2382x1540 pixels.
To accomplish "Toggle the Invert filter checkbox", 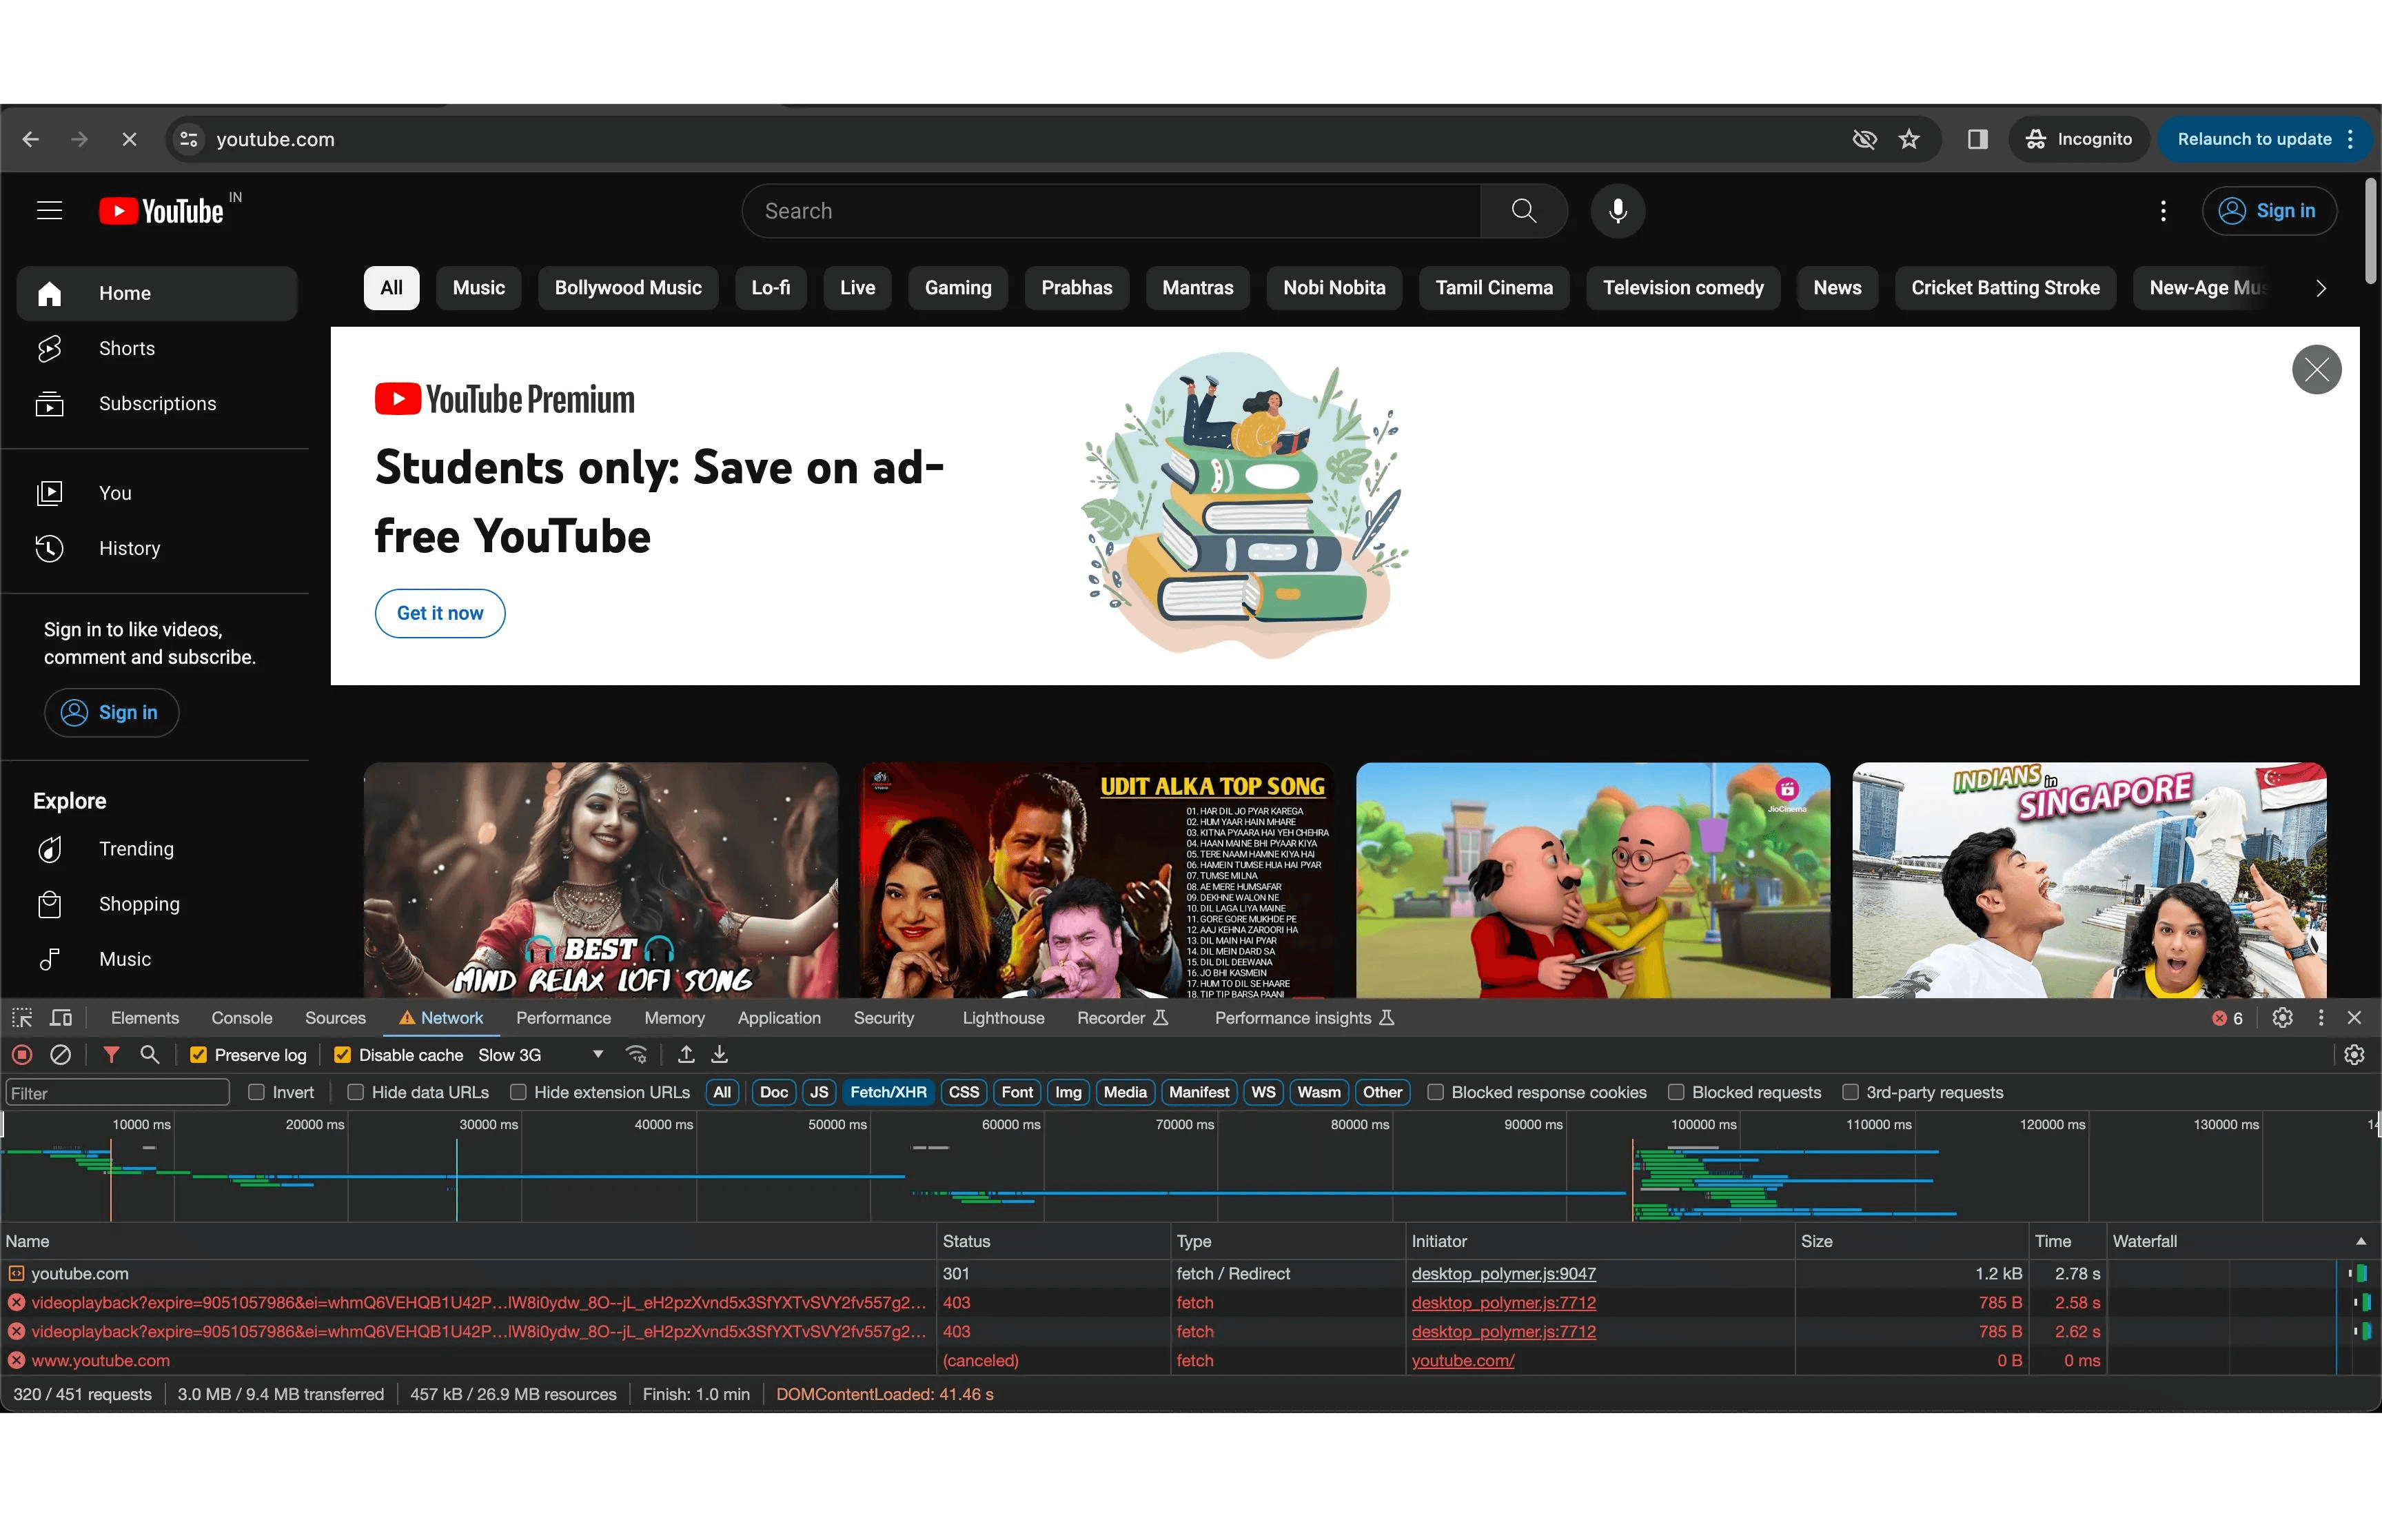I will click(x=257, y=1092).
